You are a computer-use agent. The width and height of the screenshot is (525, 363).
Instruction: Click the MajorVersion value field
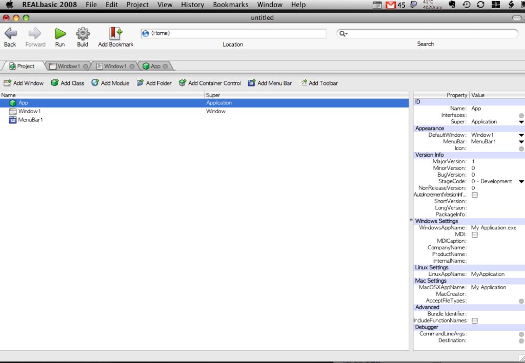pos(497,162)
